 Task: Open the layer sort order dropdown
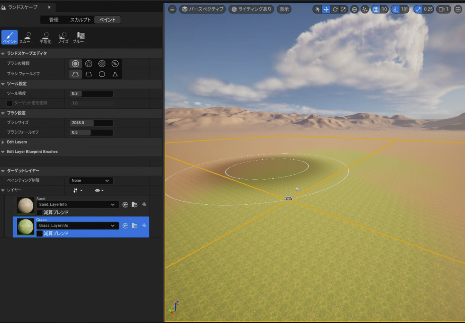coord(78,190)
